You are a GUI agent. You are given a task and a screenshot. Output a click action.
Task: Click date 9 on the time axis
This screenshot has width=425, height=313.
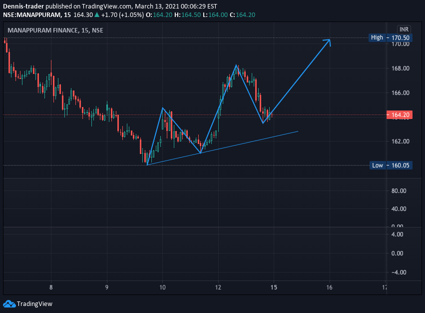point(107,287)
